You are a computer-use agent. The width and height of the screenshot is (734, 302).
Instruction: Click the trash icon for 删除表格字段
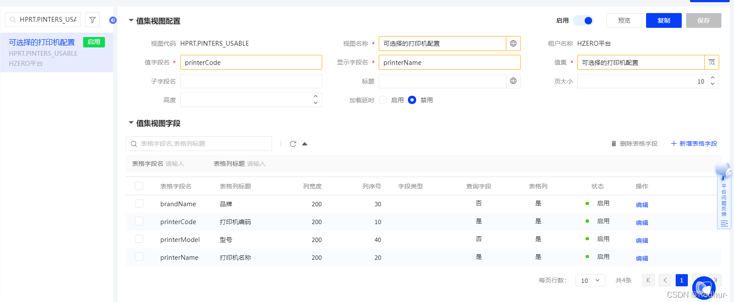pyautogui.click(x=614, y=144)
